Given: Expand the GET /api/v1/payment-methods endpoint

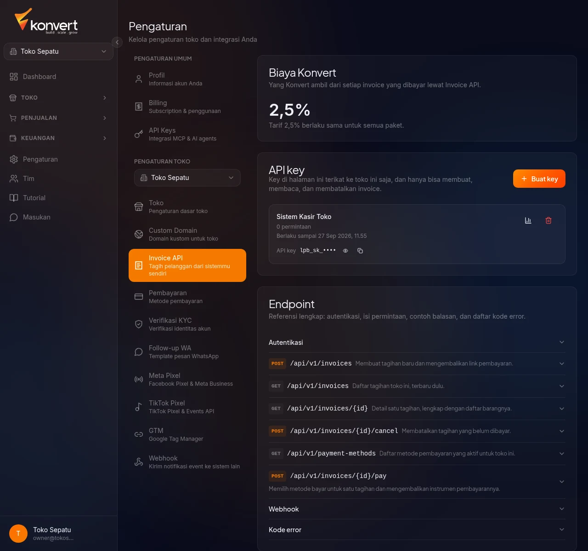Looking at the screenshot, I should (417, 454).
